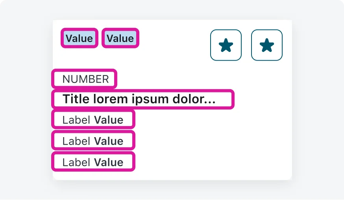Click the gap between the two Value tags
The height and width of the screenshot is (200, 344).
[x=100, y=39]
